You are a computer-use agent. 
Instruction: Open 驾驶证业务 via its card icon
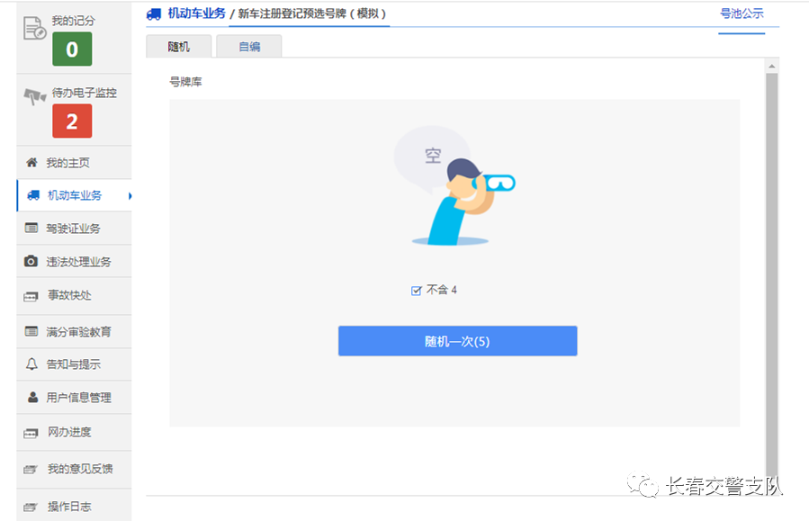pyautogui.click(x=32, y=228)
